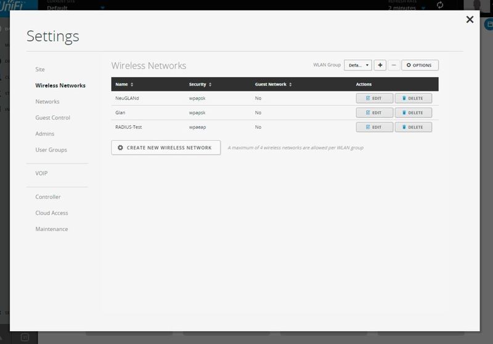This screenshot has height=344, width=493.
Task: Sort table by Security column
Action: click(x=200, y=84)
